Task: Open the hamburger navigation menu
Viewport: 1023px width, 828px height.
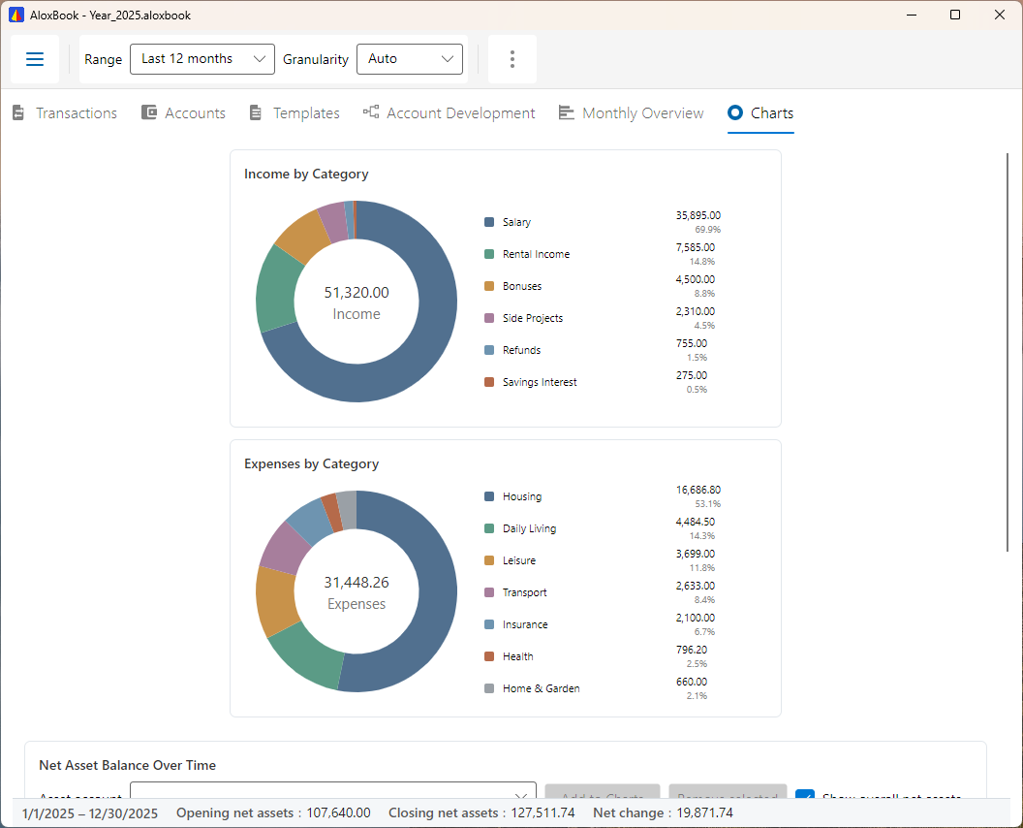Action: [x=35, y=59]
